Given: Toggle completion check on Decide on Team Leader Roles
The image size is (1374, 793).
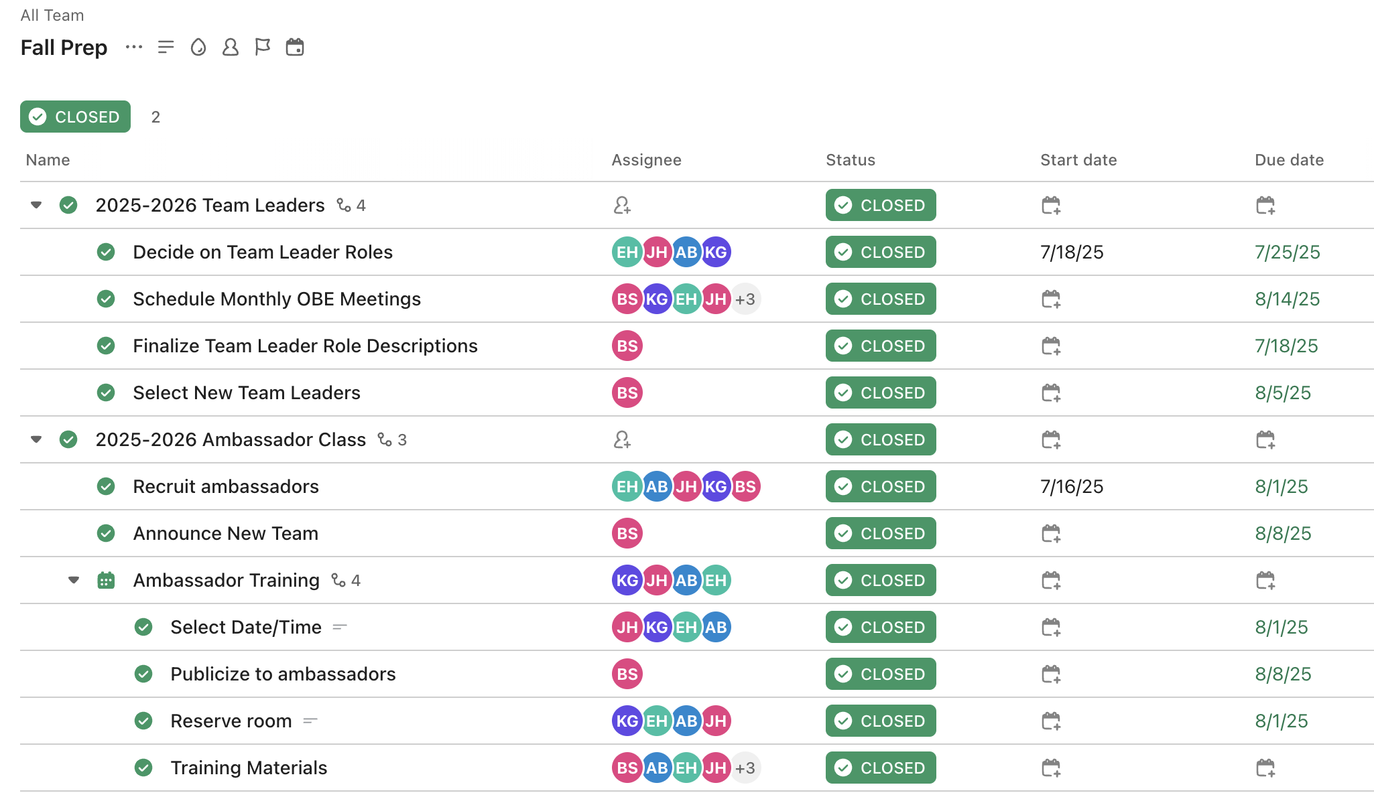Looking at the screenshot, I should [x=106, y=252].
